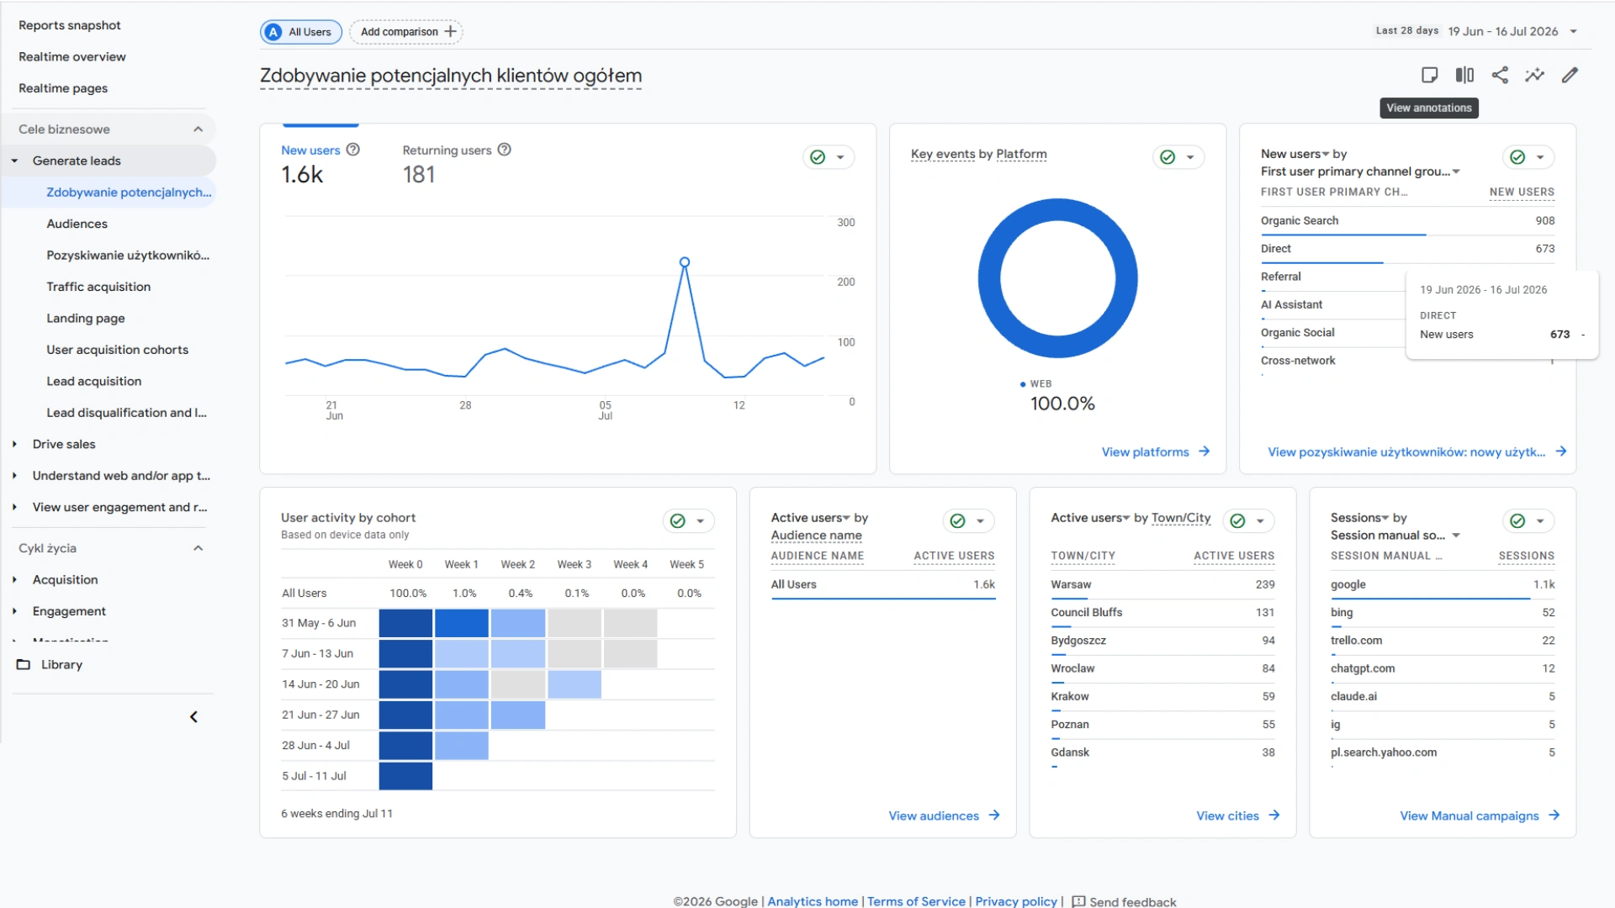Expand the Engagement group

click(x=14, y=611)
